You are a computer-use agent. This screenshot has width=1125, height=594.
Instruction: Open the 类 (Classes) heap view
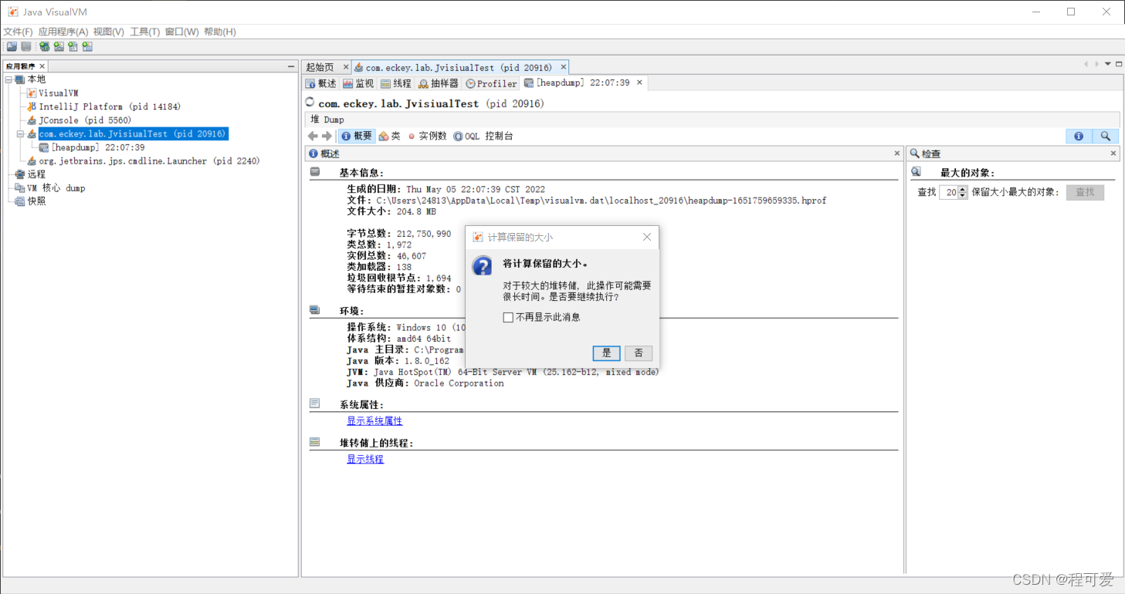click(390, 136)
